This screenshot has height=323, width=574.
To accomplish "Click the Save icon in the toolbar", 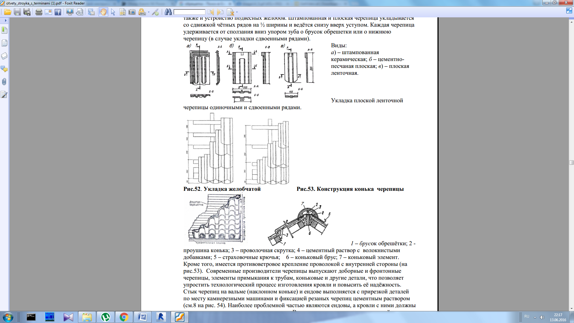I will [x=17, y=12].
